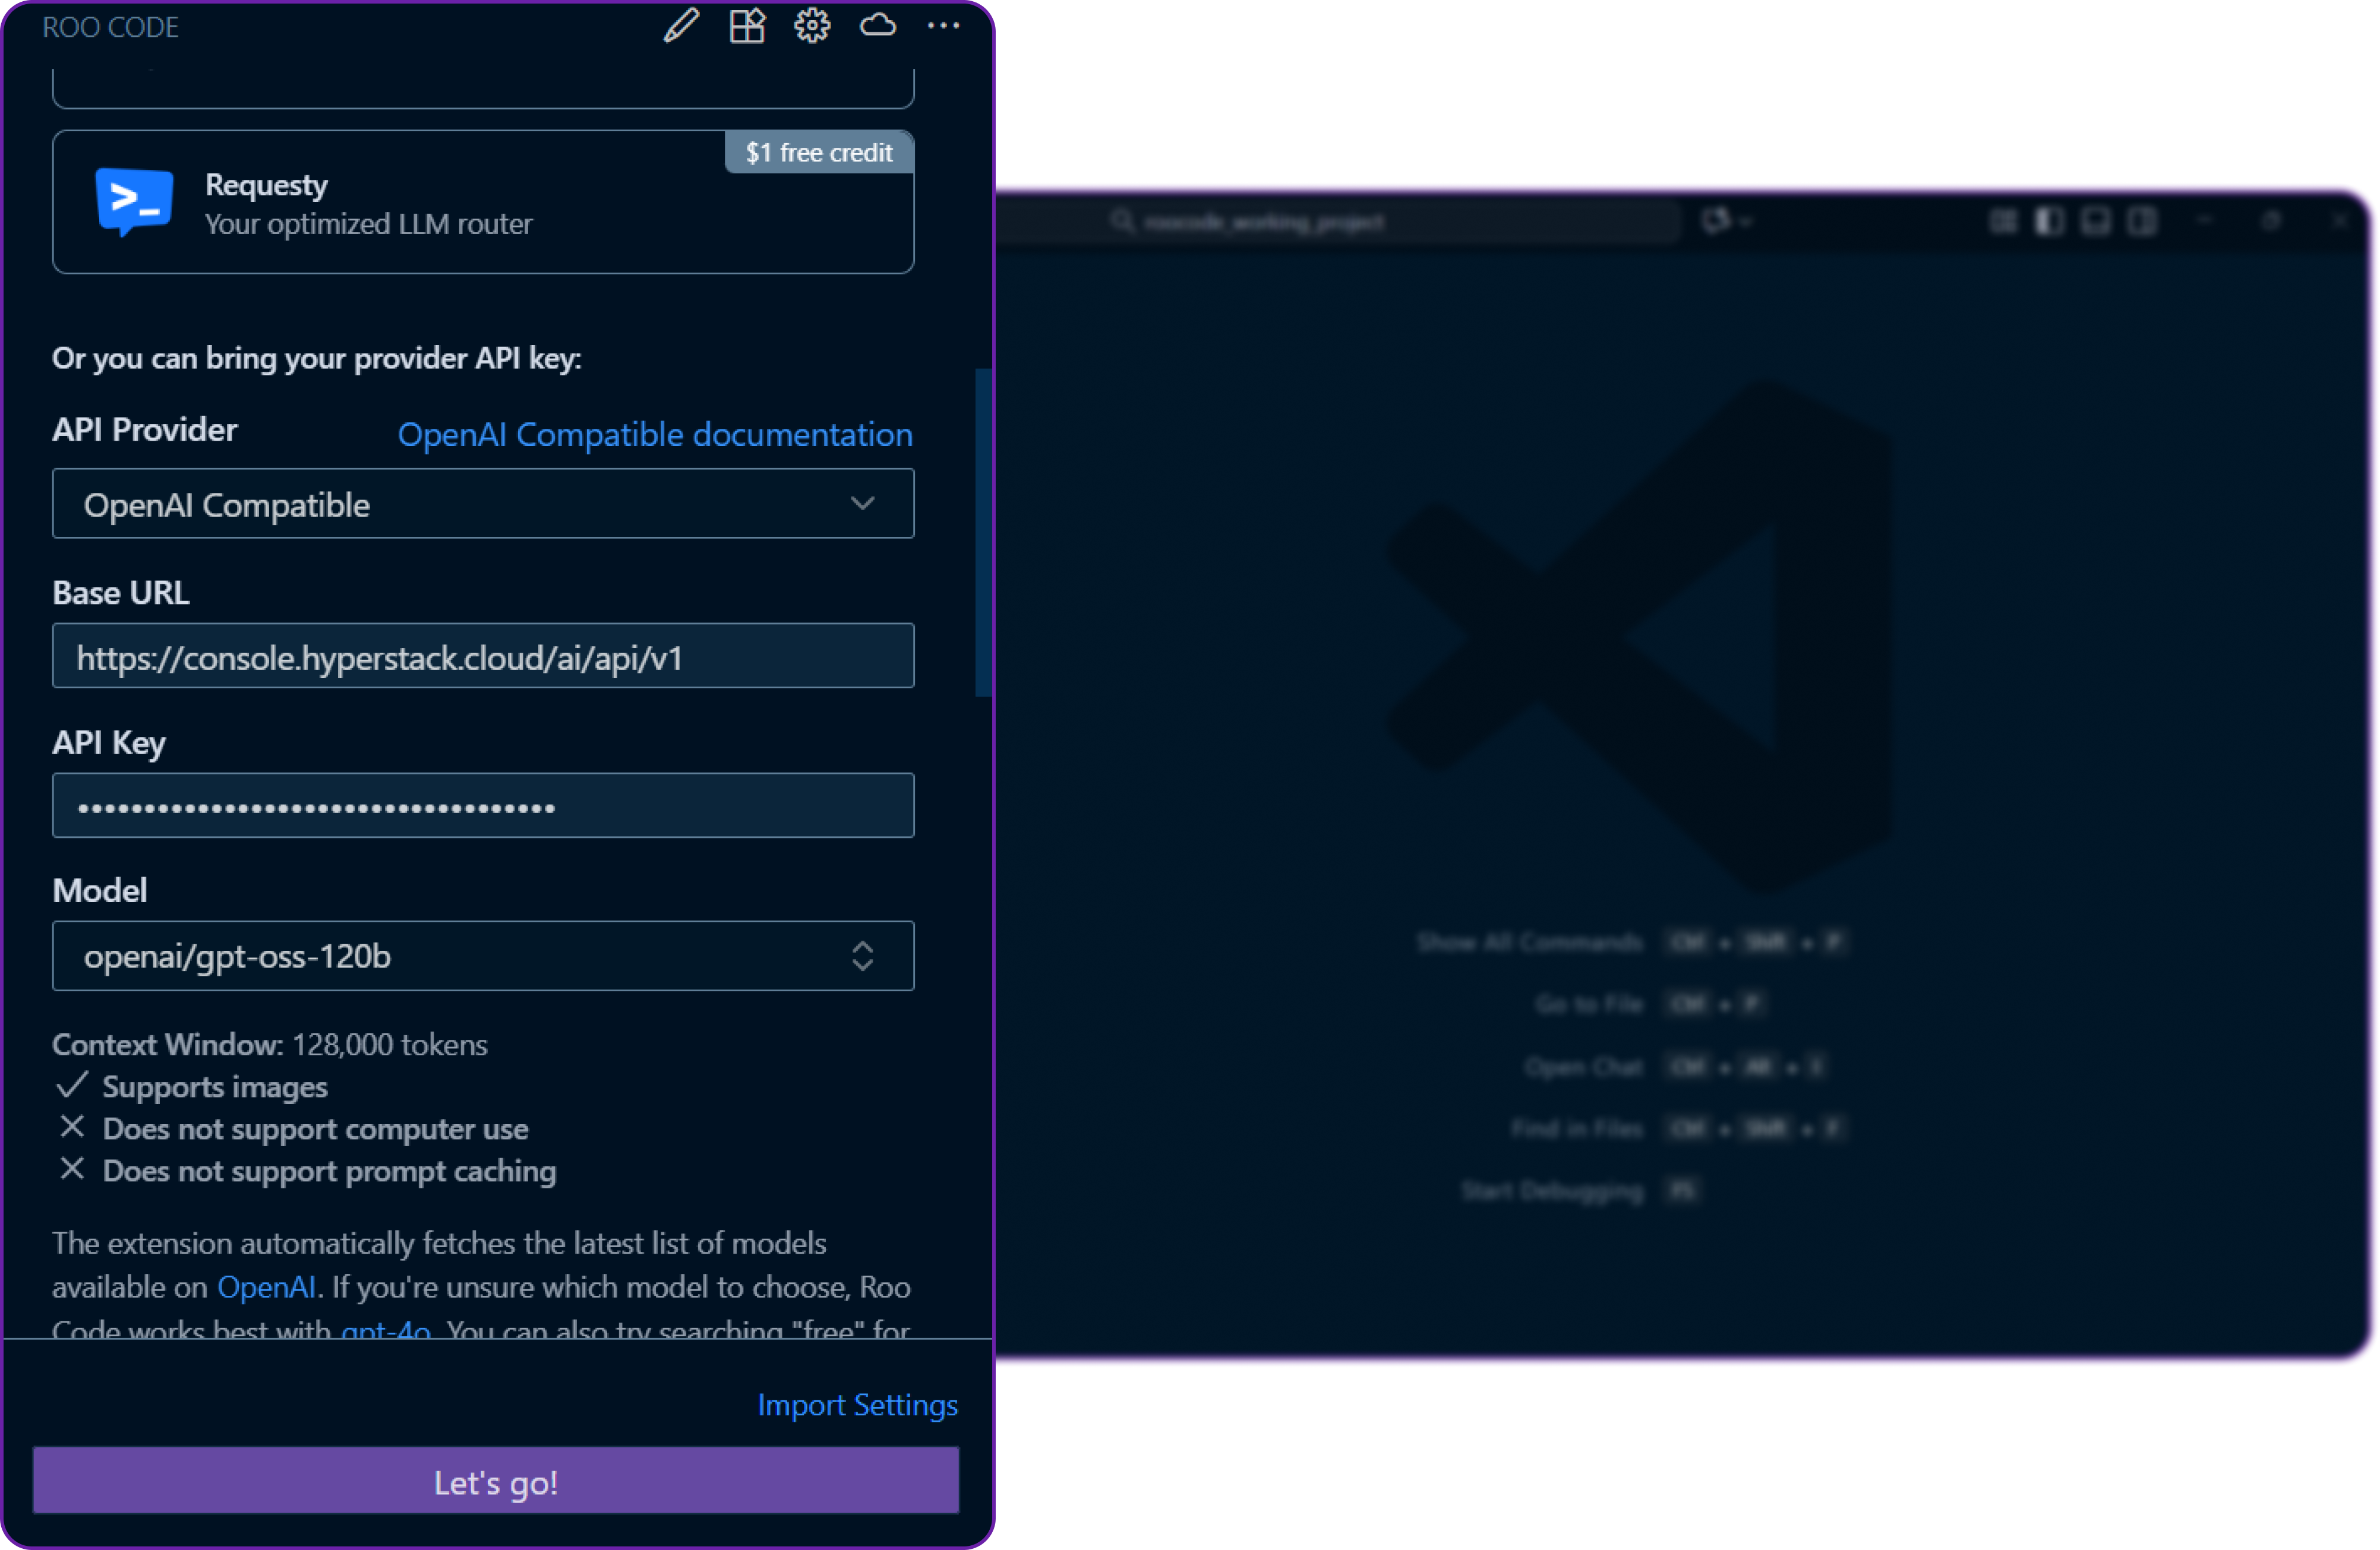Open the Model selector dropdown
Screen dimensions: 2380x1550
pos(483,956)
